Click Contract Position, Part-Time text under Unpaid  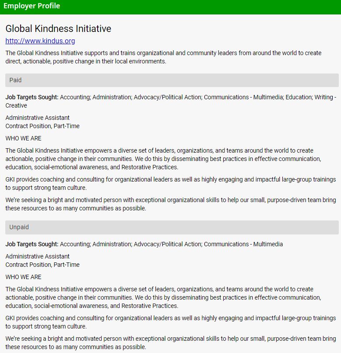coord(42,265)
